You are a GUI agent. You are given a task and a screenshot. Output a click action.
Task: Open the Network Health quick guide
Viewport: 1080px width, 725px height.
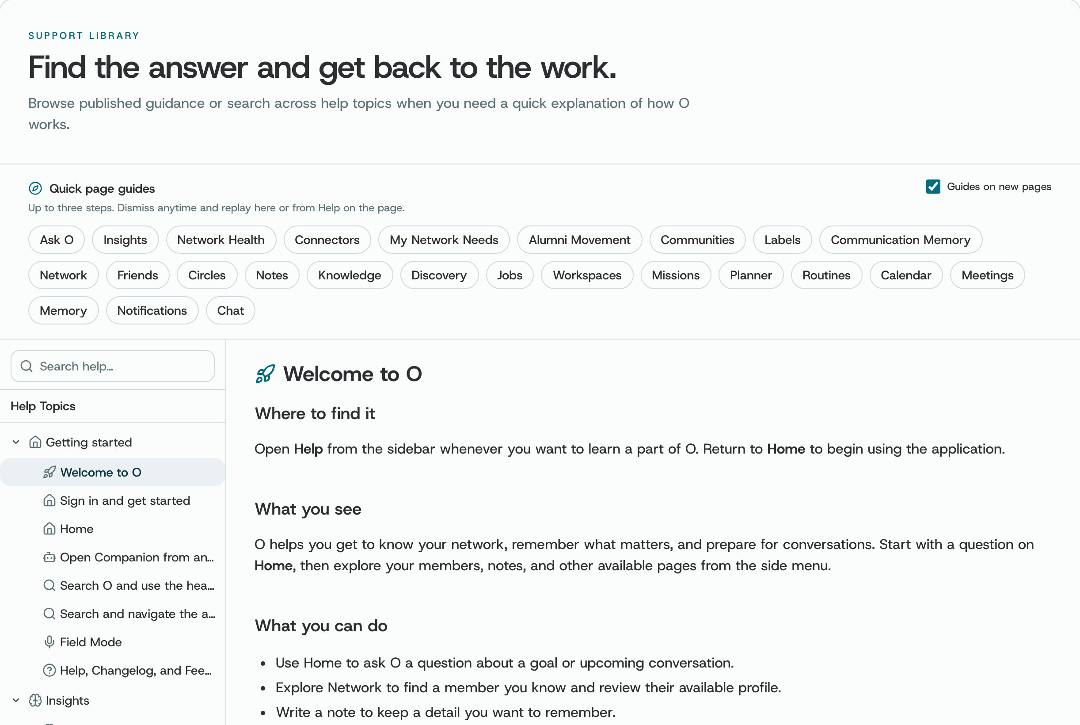pyautogui.click(x=221, y=240)
